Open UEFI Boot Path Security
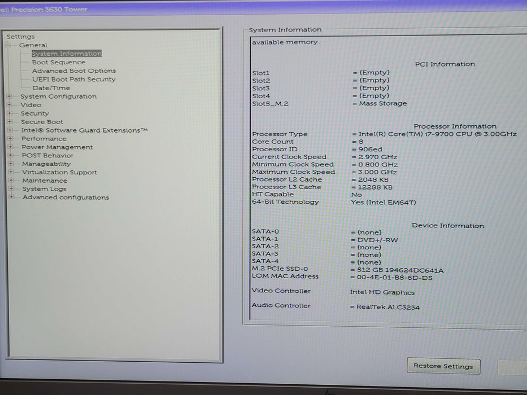The height and width of the screenshot is (395, 527). coord(74,79)
